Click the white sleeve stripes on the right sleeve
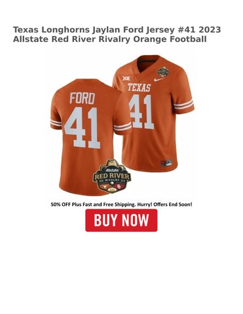Image resolution: width=243 pixels, height=314 pixels. [x=183, y=105]
